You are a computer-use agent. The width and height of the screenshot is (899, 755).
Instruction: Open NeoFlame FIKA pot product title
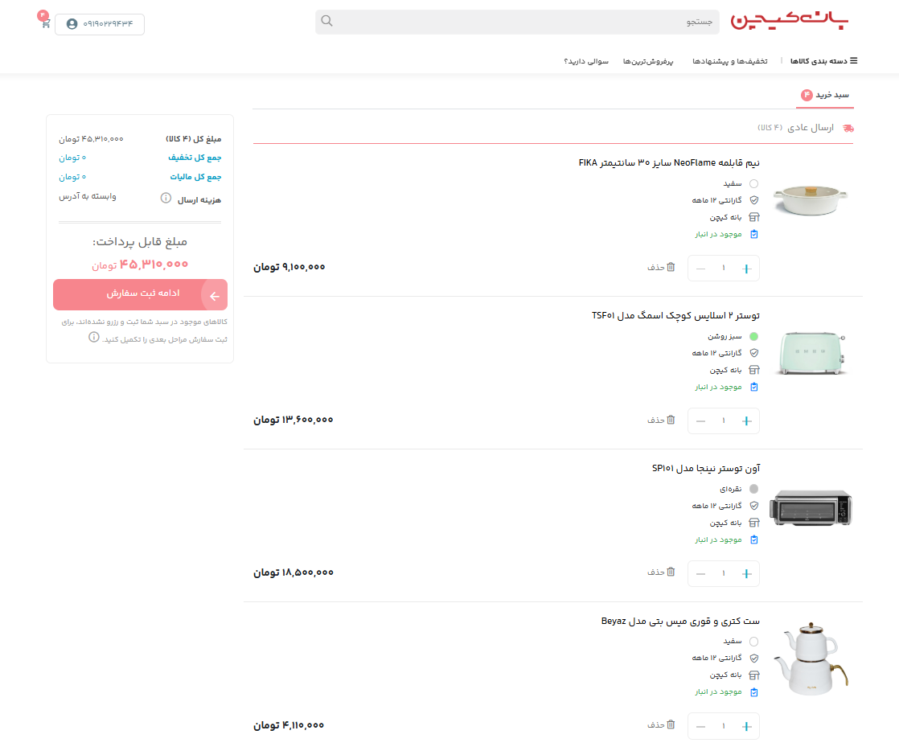click(x=669, y=162)
